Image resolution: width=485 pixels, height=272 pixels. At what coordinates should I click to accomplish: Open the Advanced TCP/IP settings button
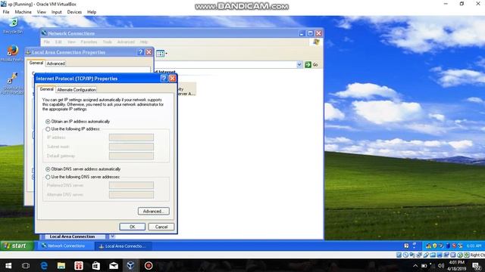pos(153,212)
